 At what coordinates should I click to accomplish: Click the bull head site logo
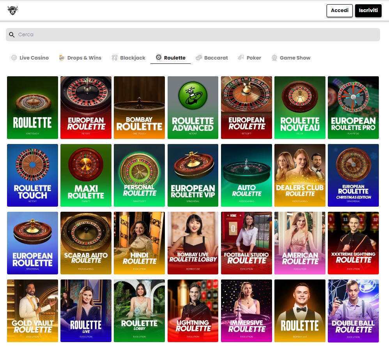coord(12,11)
